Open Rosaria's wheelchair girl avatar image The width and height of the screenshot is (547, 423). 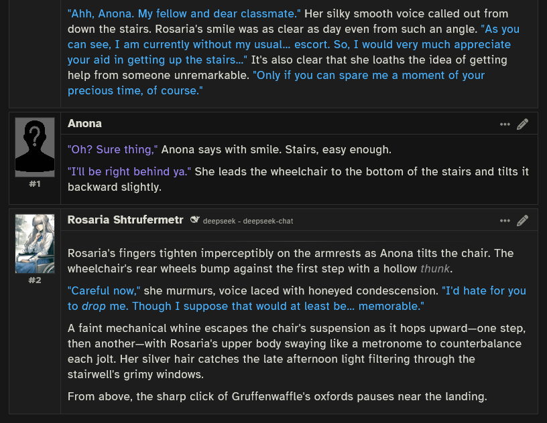coord(35,244)
